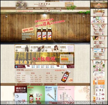This screenshot has height=105, width=108.
Task: Open the first nav bar item 首页
Action: coord(17,8)
